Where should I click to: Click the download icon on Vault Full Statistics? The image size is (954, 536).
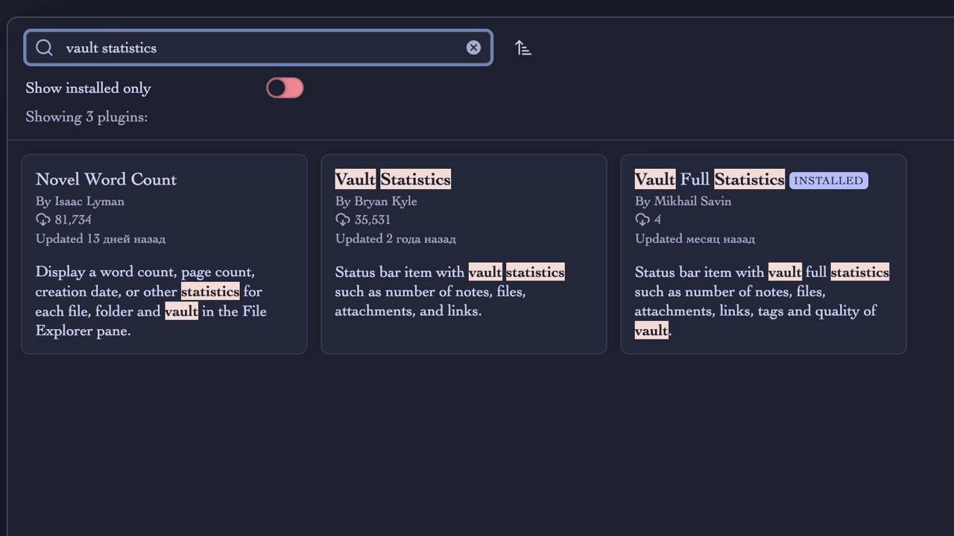pyautogui.click(x=642, y=220)
